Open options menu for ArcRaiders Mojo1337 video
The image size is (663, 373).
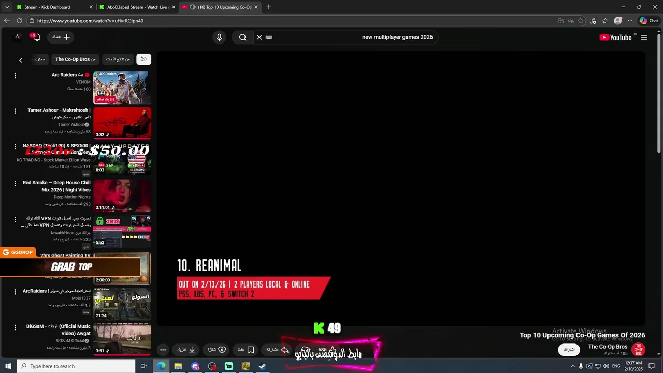[x=15, y=292]
